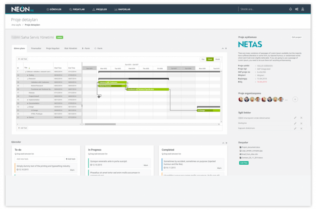This screenshot has width=316, height=210.
Task: Switch to the B - Form tab
Action: (x=86, y=48)
